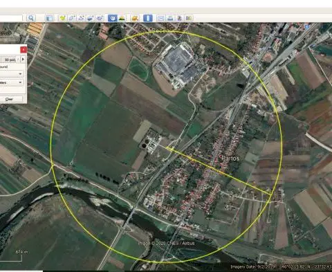
Task: Open the first dropdown in ruler dialog
Action: (12, 74)
